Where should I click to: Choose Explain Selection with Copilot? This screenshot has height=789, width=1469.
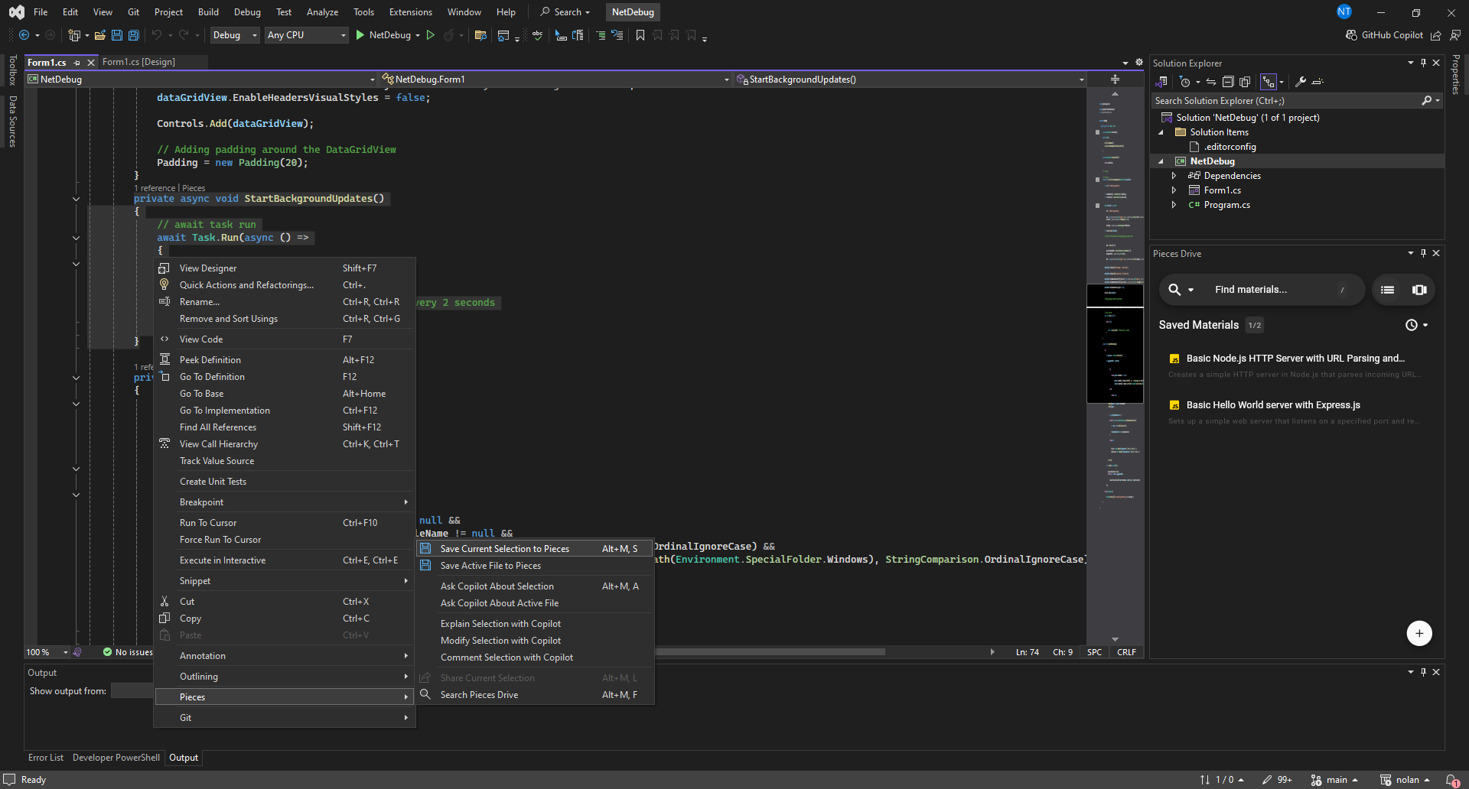point(535,624)
